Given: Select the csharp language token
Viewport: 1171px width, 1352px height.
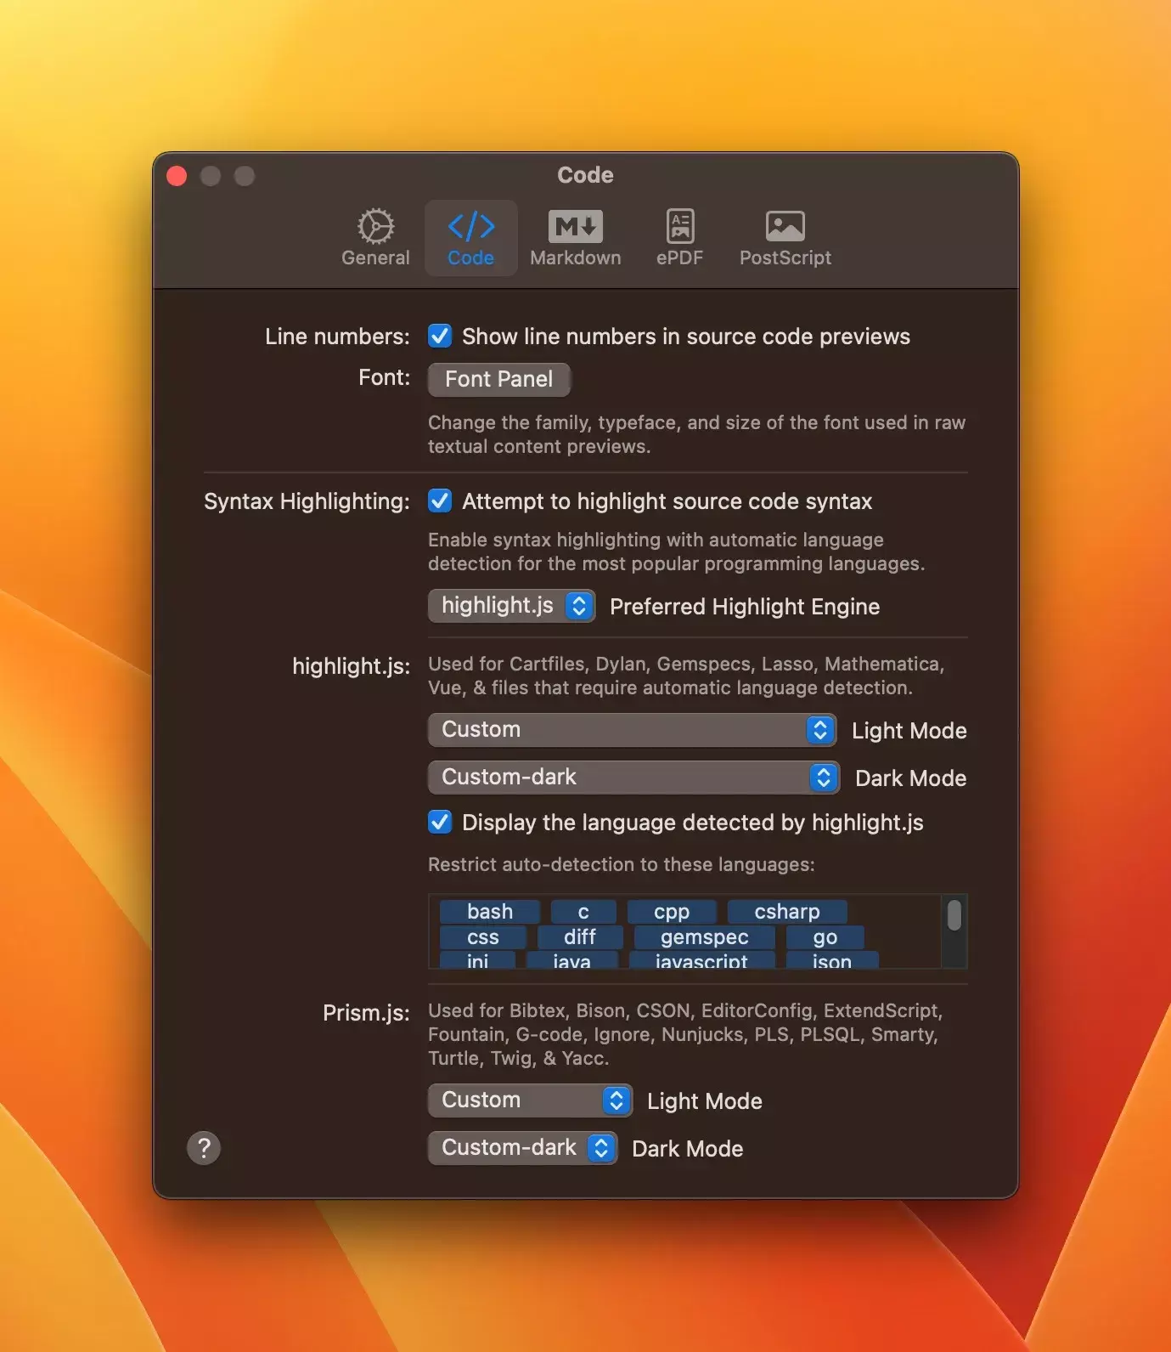Looking at the screenshot, I should [x=787, y=912].
